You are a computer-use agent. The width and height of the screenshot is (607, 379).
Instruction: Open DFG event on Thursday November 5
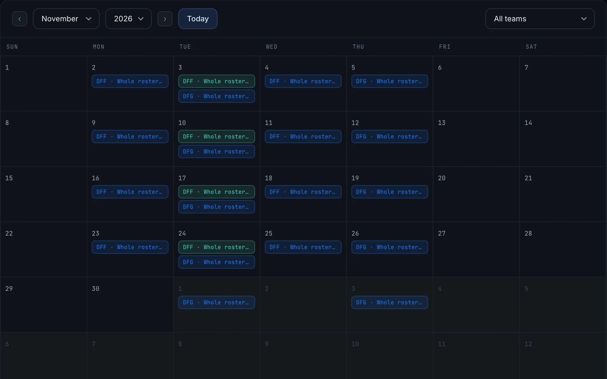point(390,81)
